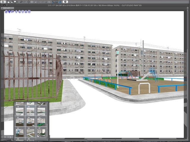Select the snap-to-ground move manipulator
This screenshot has width=190, height=142.
click(x=29, y=12)
